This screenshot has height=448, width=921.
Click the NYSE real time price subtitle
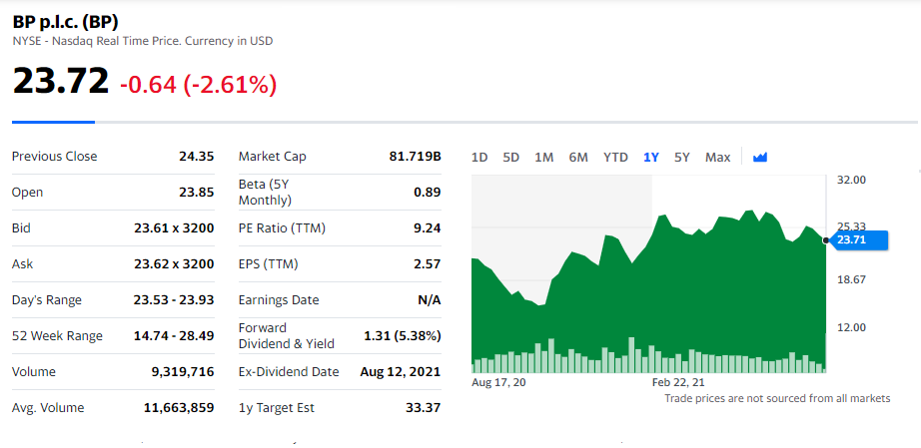pyautogui.click(x=142, y=42)
